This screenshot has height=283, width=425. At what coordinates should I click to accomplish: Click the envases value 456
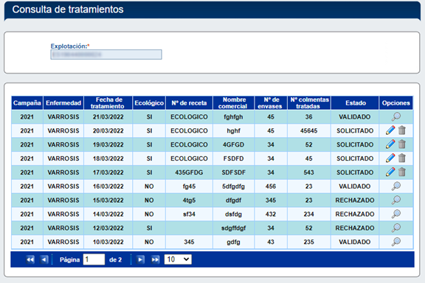tap(271, 186)
